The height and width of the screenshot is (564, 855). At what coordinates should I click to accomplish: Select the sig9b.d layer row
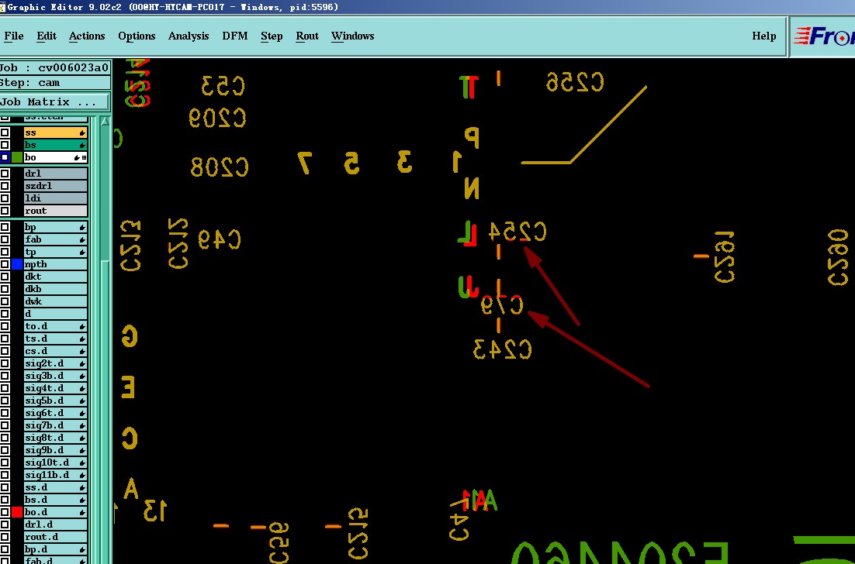click(56, 450)
